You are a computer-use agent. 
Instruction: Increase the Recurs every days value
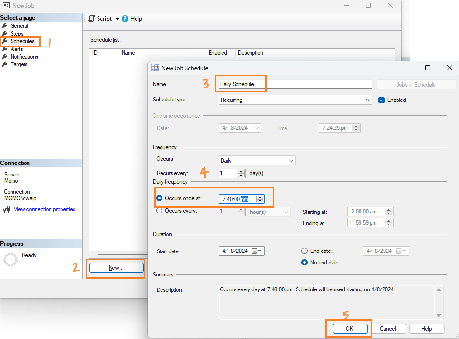pos(241,171)
